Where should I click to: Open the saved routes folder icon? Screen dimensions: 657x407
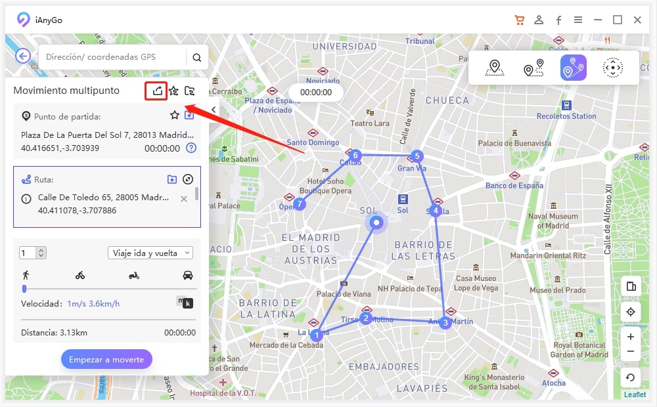pyautogui.click(x=190, y=91)
